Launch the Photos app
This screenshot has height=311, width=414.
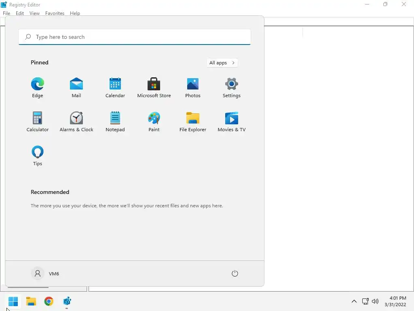point(193,88)
